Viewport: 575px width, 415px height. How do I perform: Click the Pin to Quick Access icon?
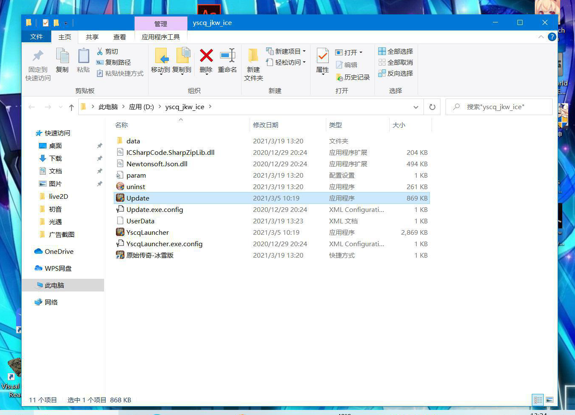point(38,56)
